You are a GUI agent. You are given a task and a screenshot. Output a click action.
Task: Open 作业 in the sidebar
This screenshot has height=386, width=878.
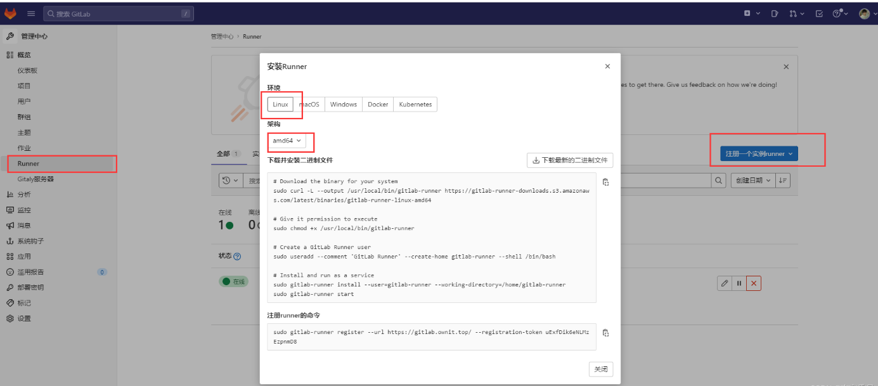(24, 148)
